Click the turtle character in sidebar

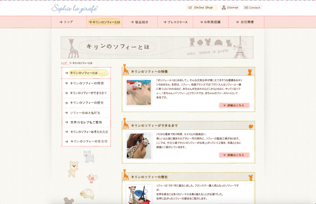[x=87, y=194]
